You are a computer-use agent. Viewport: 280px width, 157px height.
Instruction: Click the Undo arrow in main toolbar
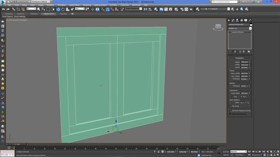point(3,9)
